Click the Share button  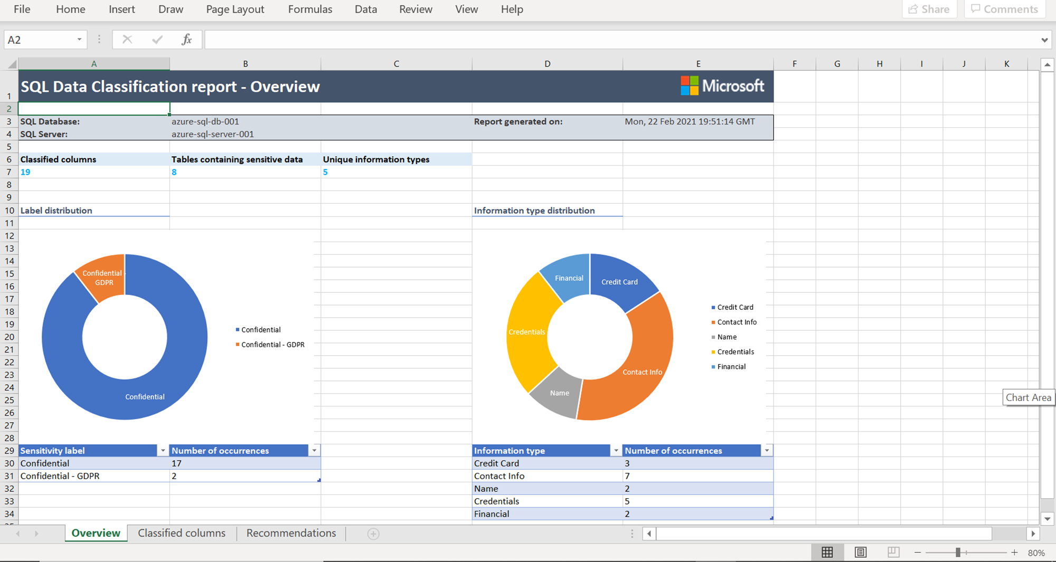[x=929, y=9]
